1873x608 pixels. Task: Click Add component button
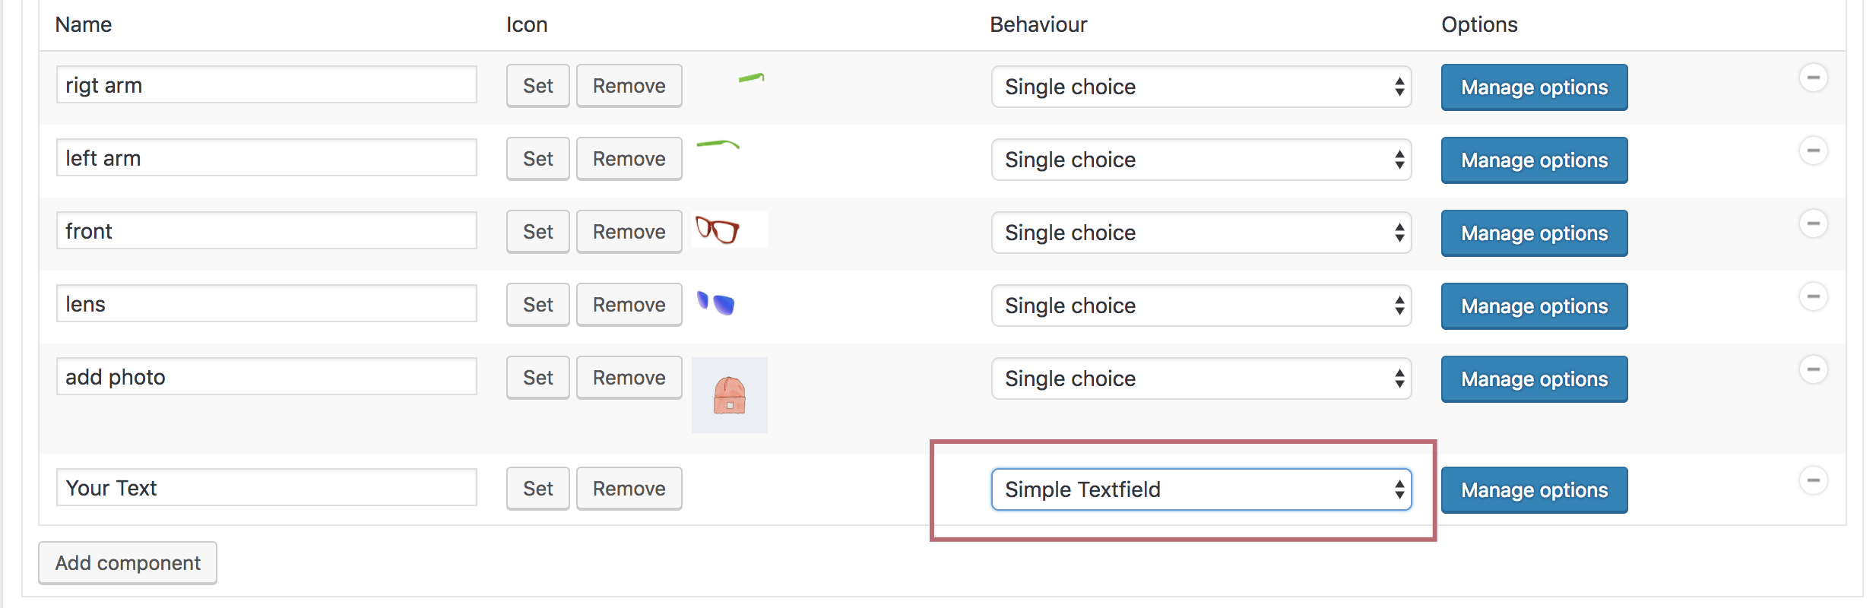[x=128, y=563]
